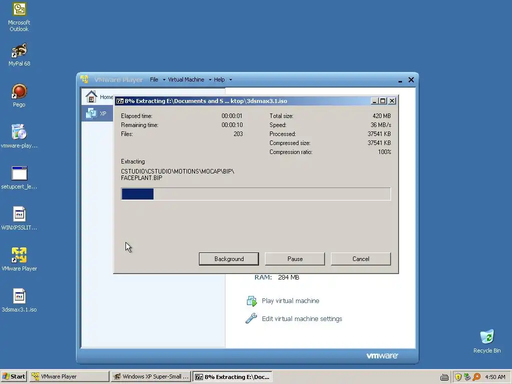Click the network computers tray icon
Image resolution: width=512 pixels, height=384 pixels.
(467, 377)
